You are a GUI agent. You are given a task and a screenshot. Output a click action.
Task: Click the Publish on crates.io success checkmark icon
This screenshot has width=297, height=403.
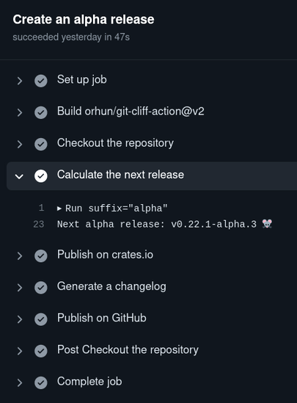41,256
